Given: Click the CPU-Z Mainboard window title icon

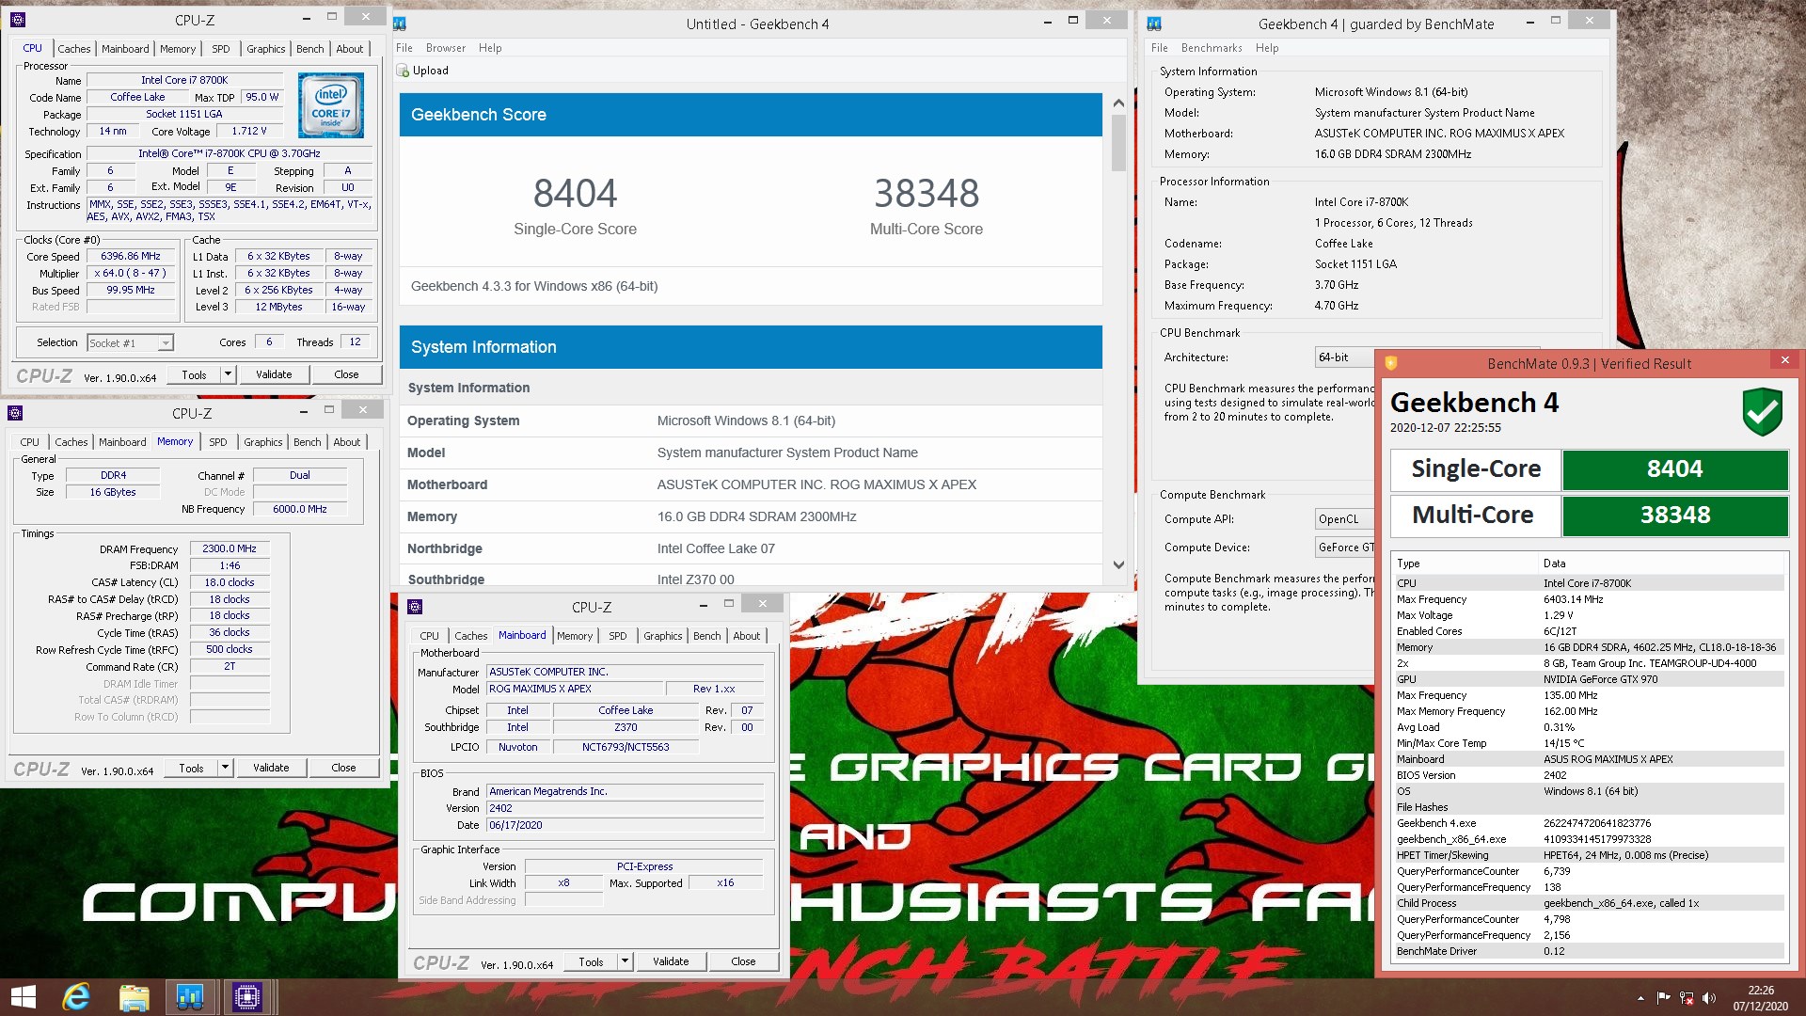Looking at the screenshot, I should click(x=415, y=607).
